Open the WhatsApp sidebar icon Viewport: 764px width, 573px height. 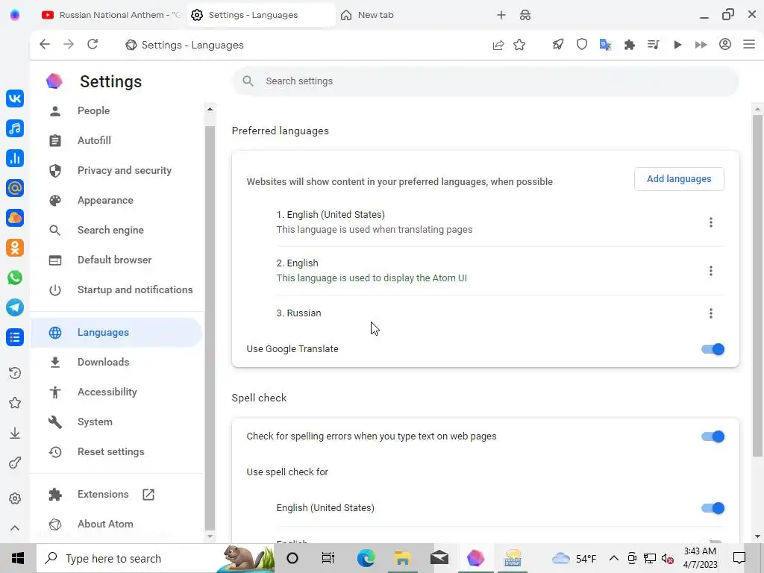15,278
